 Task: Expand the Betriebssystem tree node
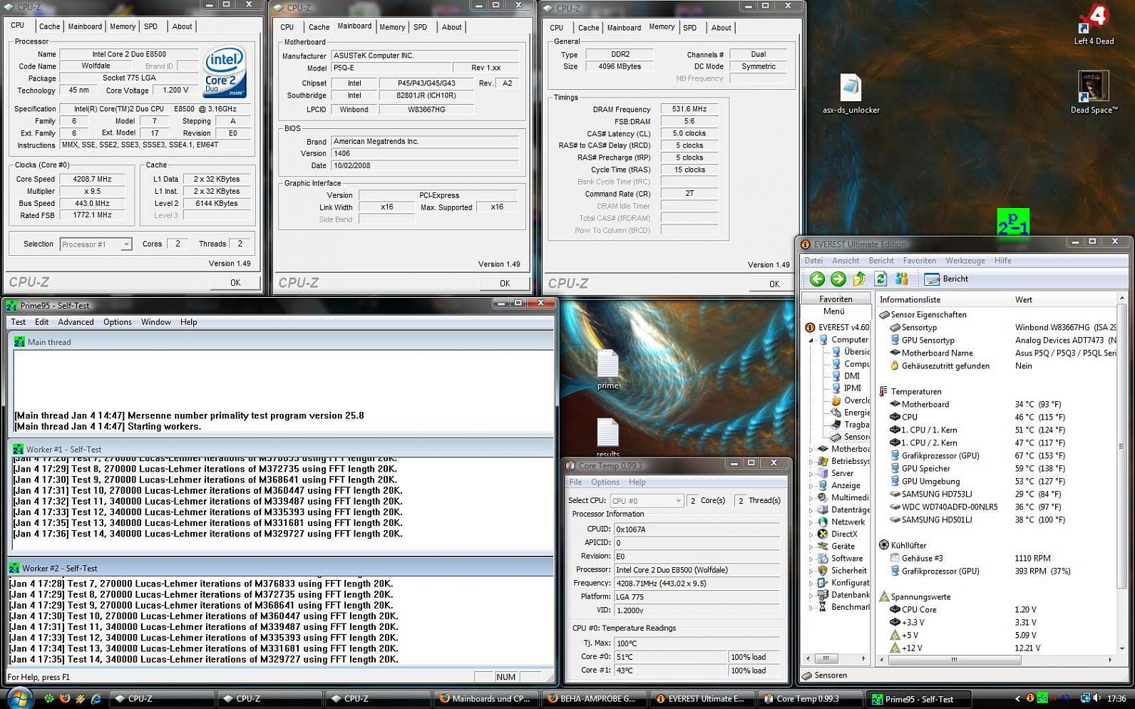point(811,461)
